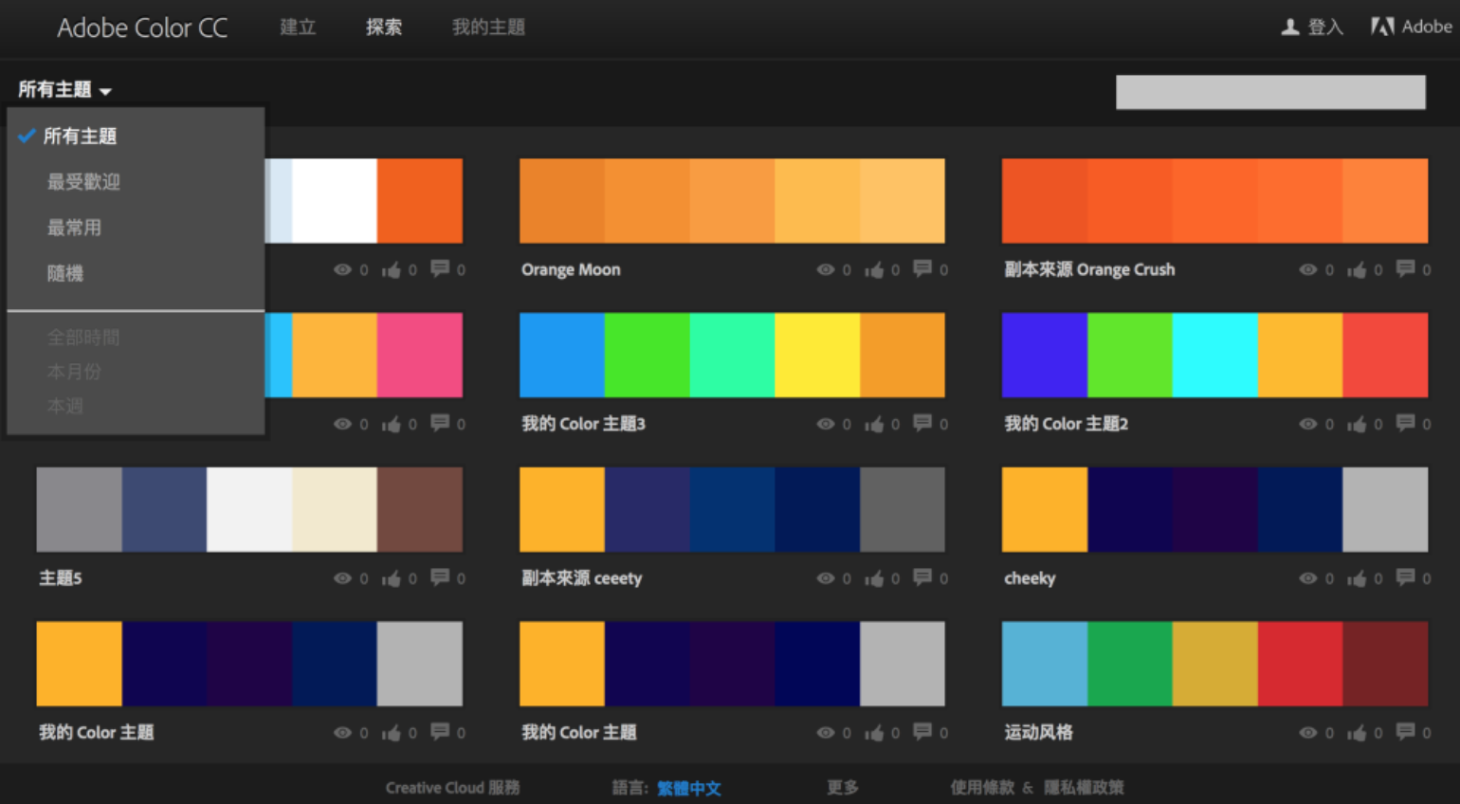Click the gray swatch in 副本來源 ceeety
This screenshot has width=1460, height=804.
coord(903,510)
